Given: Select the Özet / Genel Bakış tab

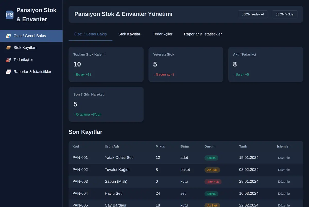Looking at the screenshot, I should coord(90,34).
